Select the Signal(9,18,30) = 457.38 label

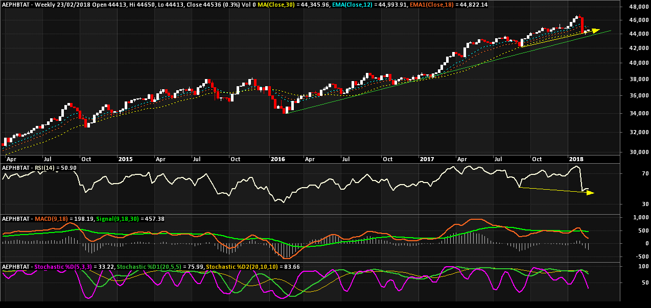click(x=130, y=219)
